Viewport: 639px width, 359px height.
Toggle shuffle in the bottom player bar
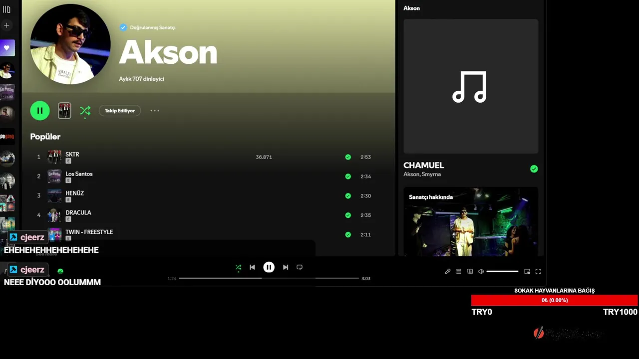(238, 267)
